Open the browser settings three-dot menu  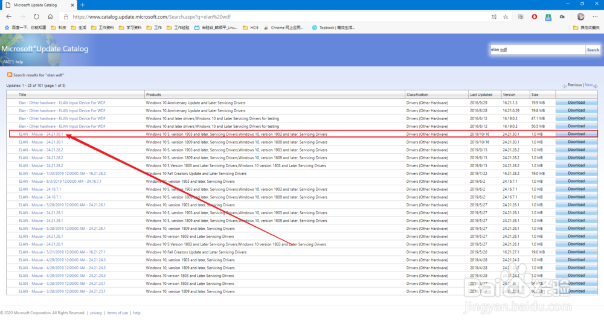click(x=595, y=17)
